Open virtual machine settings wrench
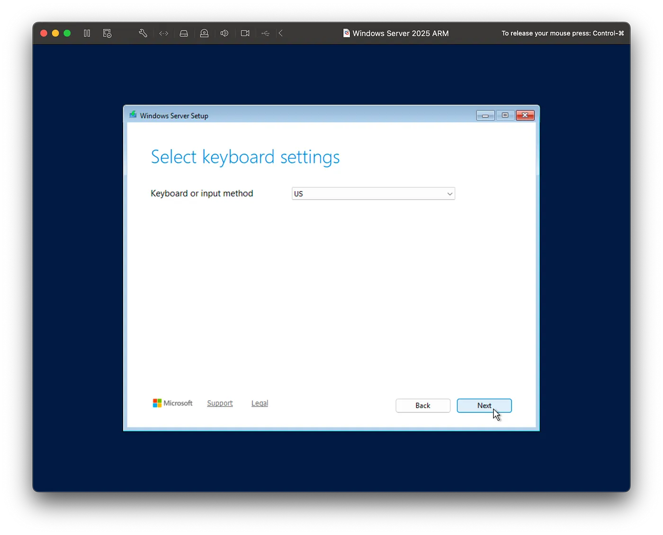Viewport: 663px width, 535px height. click(143, 33)
